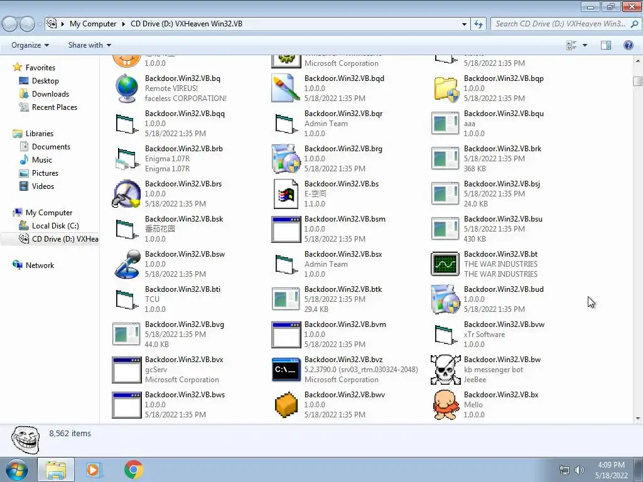Click the scroll down arrow of file list
The height and width of the screenshot is (482, 643).
(637, 419)
